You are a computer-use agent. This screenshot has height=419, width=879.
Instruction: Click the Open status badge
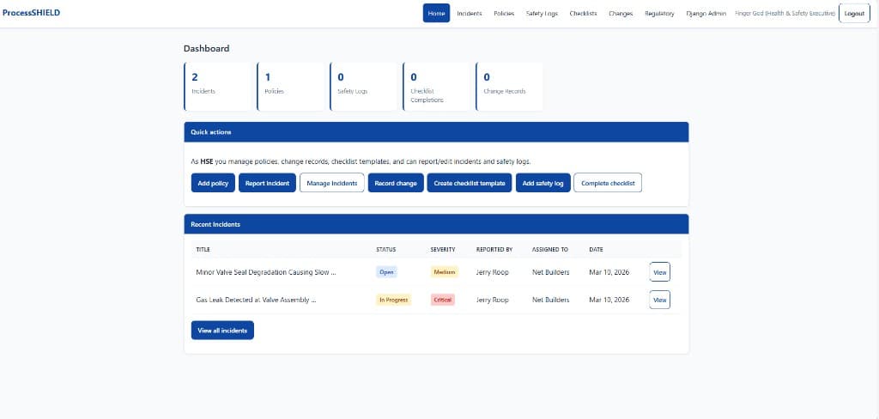coord(386,272)
